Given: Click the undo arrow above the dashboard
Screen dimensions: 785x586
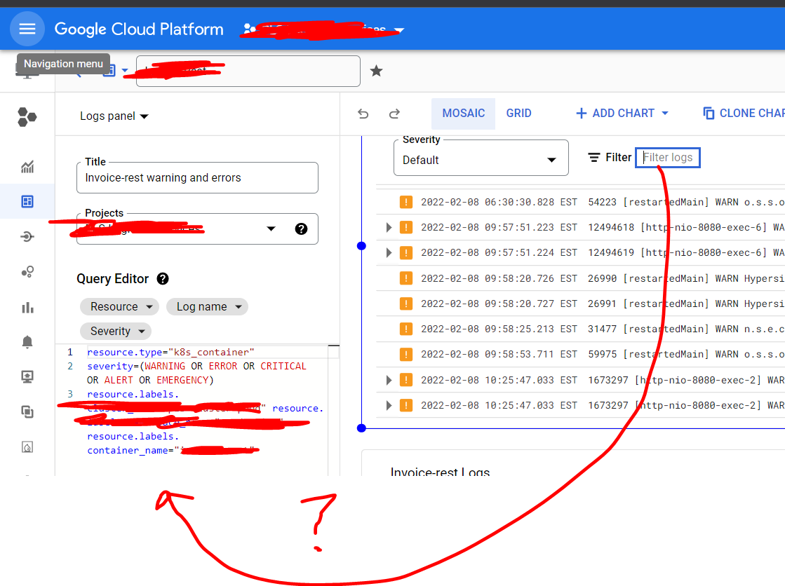Looking at the screenshot, I should (363, 114).
